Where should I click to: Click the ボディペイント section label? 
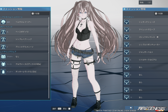click(x=6, y=27)
